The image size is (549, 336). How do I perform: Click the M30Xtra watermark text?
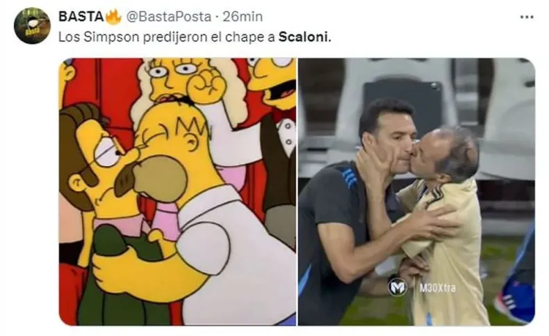click(438, 288)
